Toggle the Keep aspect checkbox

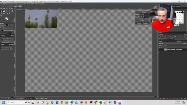[x=1, y=47]
